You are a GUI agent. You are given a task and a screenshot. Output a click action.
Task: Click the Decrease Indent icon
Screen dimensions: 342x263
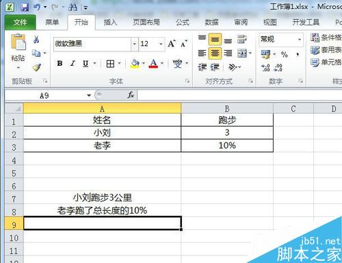click(202, 67)
